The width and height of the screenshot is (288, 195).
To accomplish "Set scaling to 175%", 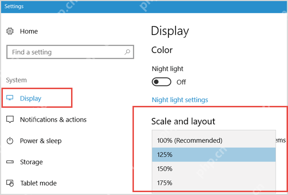I will [x=214, y=183].
